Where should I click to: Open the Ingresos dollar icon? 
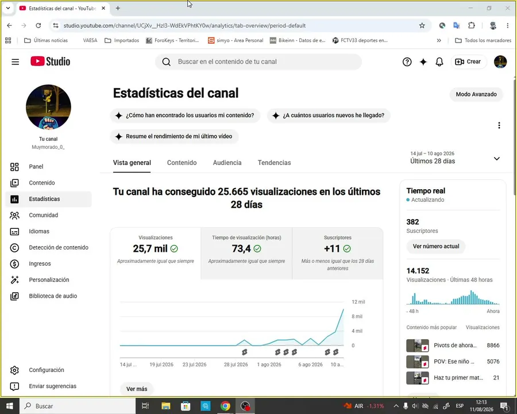click(14, 264)
